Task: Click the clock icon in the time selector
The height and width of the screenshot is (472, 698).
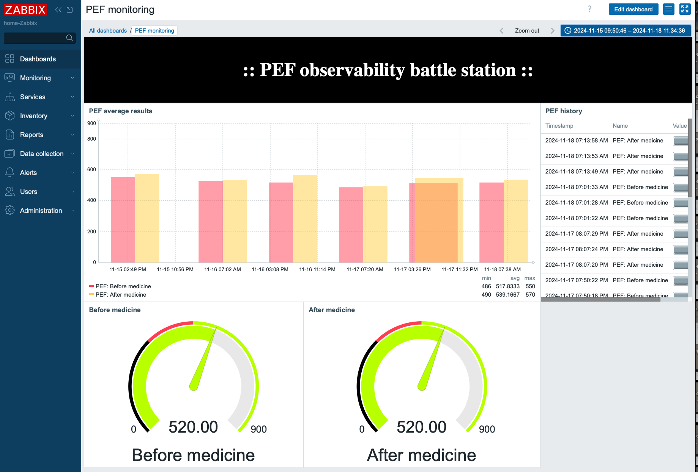Action: coord(568,31)
